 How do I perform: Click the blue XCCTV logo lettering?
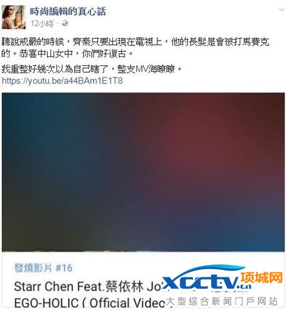(200, 282)
